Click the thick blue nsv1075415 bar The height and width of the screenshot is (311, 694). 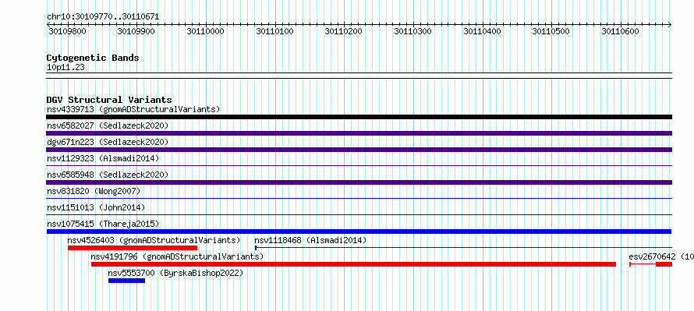click(x=359, y=231)
